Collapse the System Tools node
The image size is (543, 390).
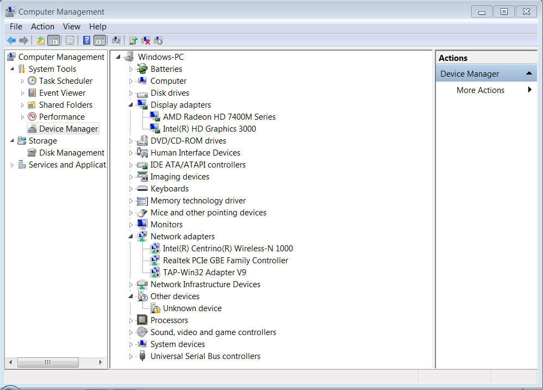[x=12, y=69]
